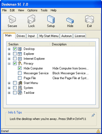Click the Lock the desktop tip text

coord(48,119)
